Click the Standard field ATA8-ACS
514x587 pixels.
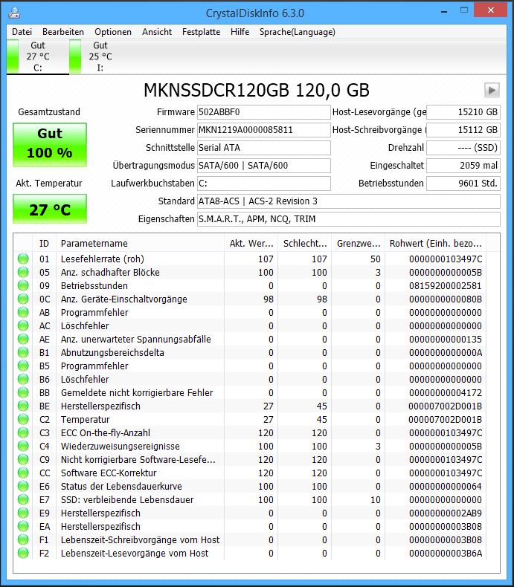349,201
